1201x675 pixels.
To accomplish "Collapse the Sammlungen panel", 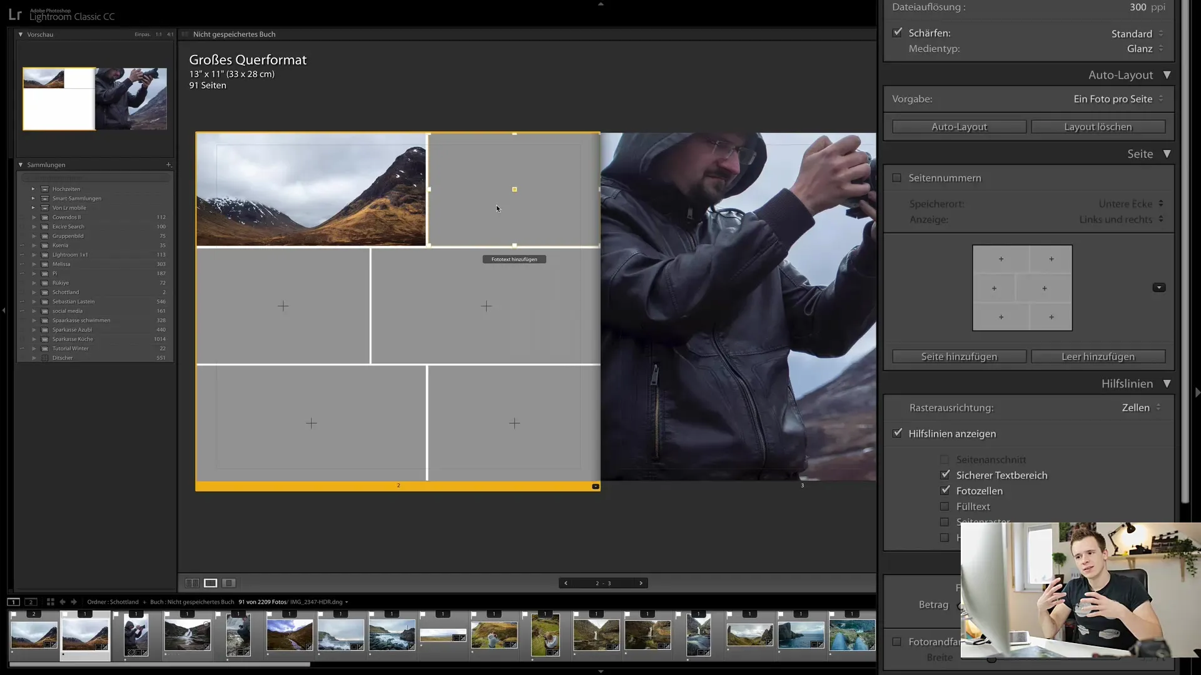I will pyautogui.click(x=21, y=164).
